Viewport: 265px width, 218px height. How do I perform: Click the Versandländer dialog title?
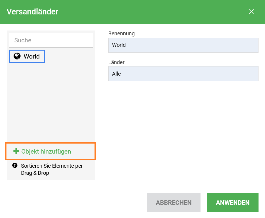click(x=32, y=12)
